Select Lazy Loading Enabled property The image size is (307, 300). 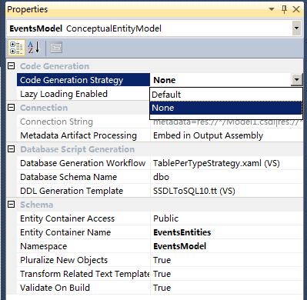83,94
